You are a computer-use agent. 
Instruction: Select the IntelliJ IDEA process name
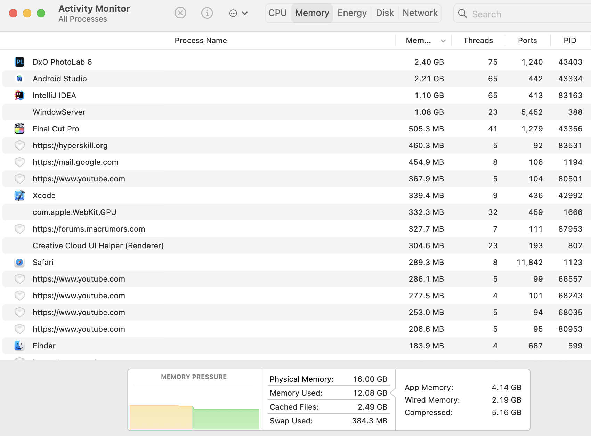54,95
